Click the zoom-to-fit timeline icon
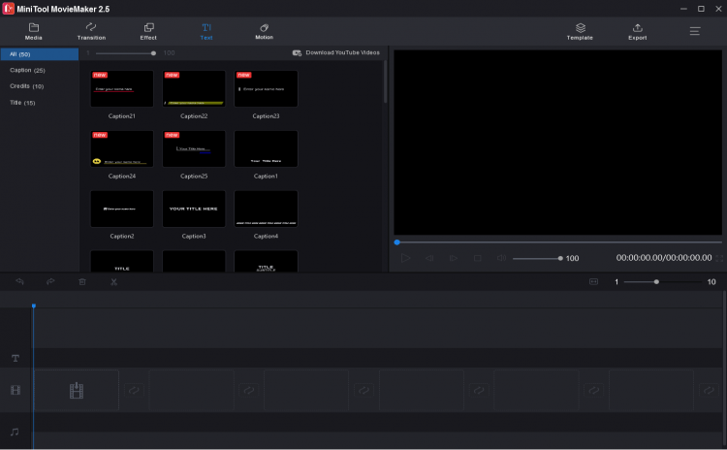The width and height of the screenshot is (727, 450). [594, 281]
